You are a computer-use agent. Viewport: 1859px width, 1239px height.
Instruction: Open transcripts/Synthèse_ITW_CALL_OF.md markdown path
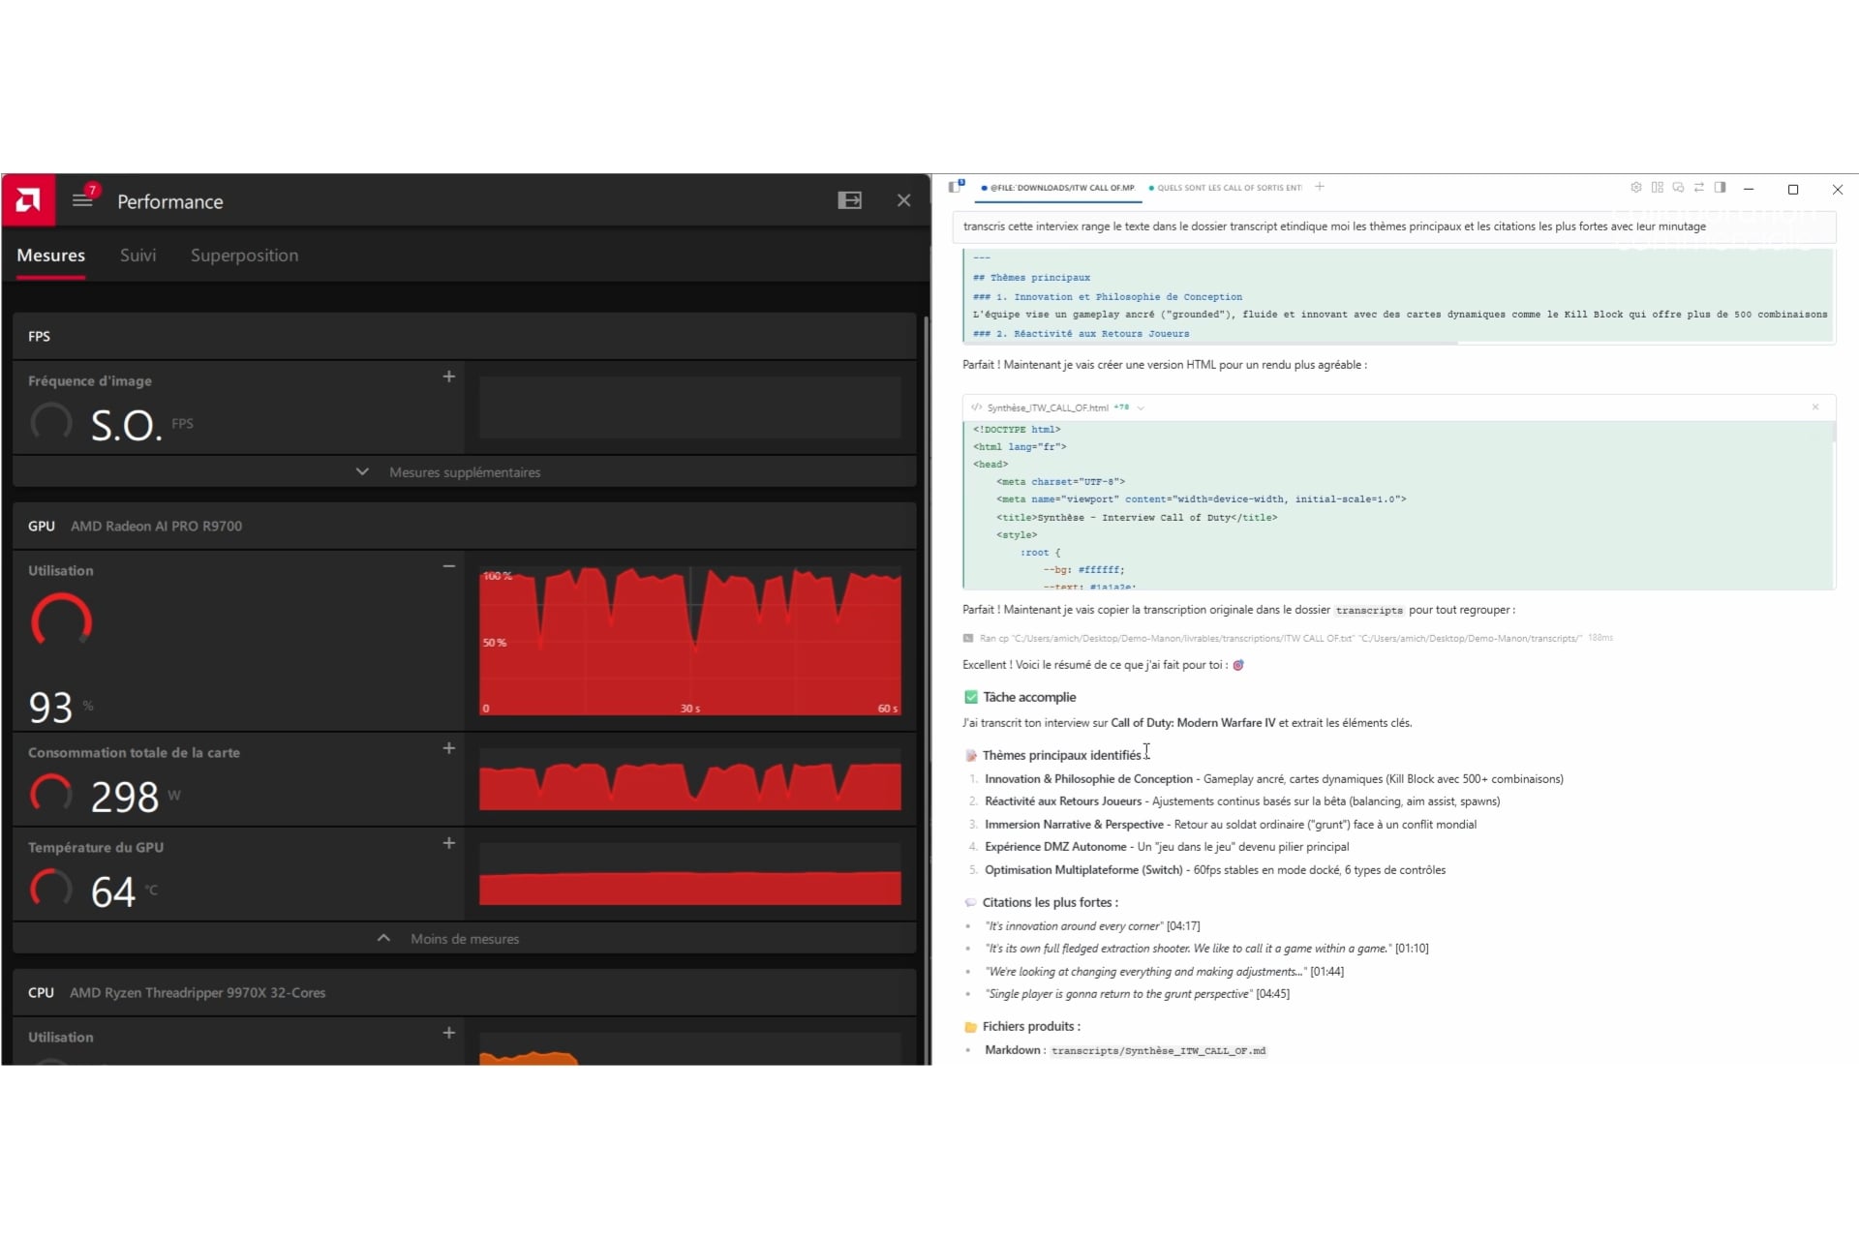point(1158,1051)
